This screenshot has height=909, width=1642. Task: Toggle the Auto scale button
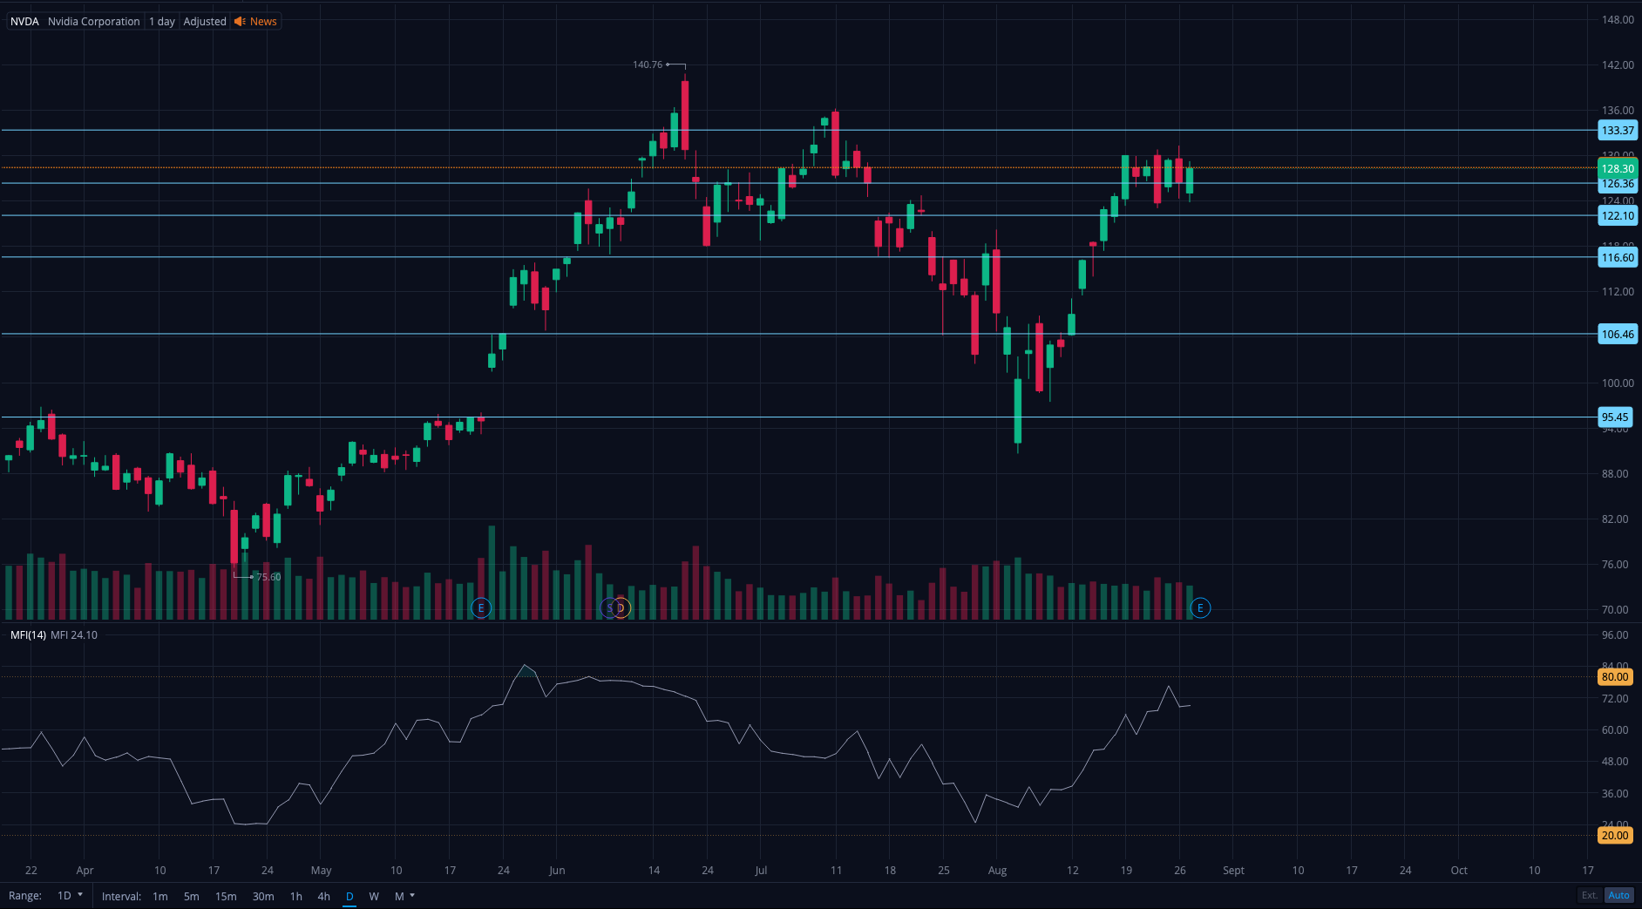click(x=1618, y=895)
